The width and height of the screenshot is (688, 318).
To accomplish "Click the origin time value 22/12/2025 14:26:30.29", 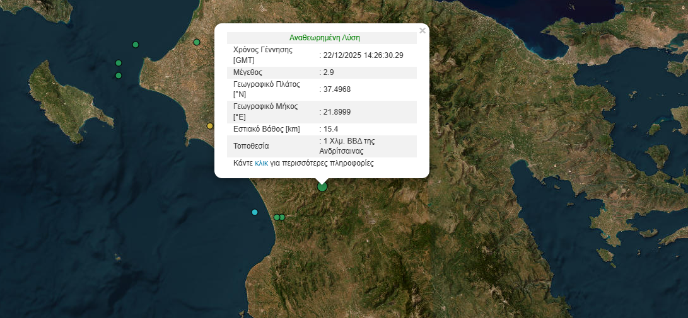I will pyautogui.click(x=363, y=55).
